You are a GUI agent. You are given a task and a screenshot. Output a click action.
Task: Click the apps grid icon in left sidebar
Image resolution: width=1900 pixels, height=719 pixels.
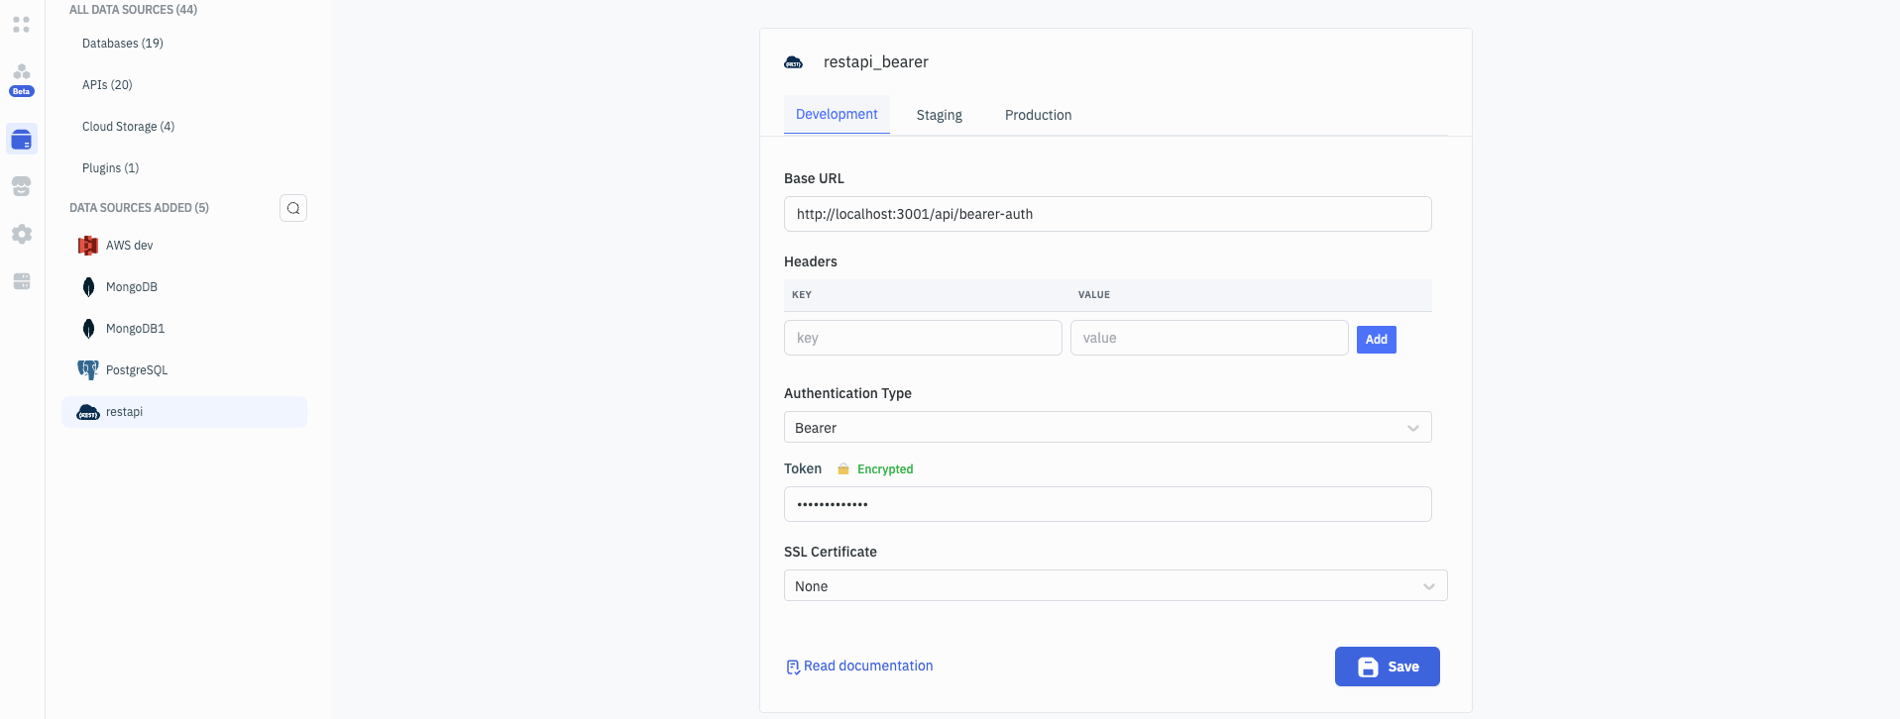pyautogui.click(x=22, y=25)
